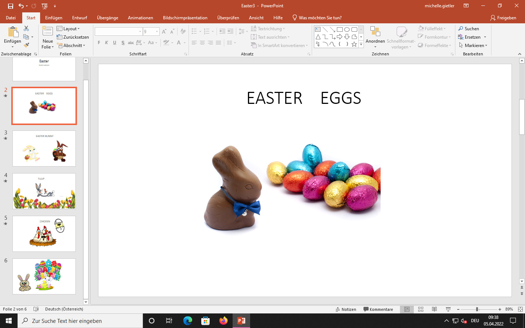Open Firefox from the taskbar
The image size is (525, 328).
click(223, 321)
